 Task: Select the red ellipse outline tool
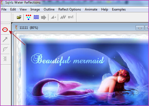5,30
